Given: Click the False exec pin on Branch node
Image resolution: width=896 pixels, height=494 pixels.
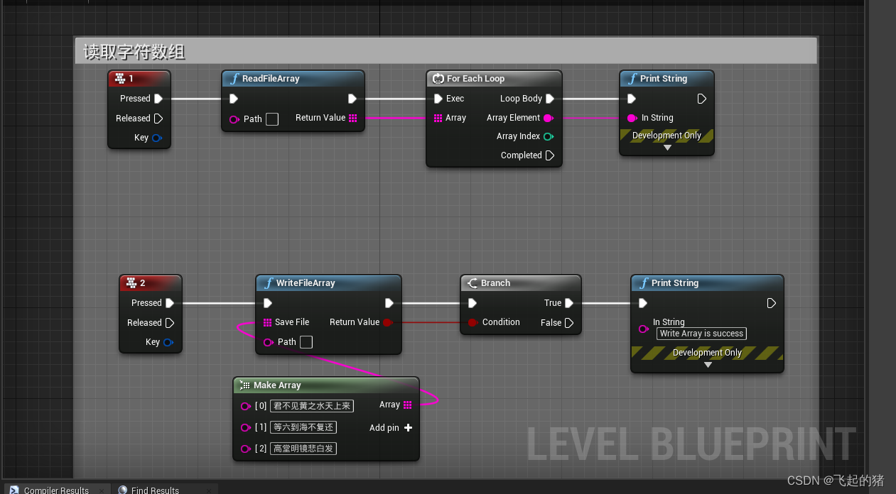Looking at the screenshot, I should pos(568,322).
